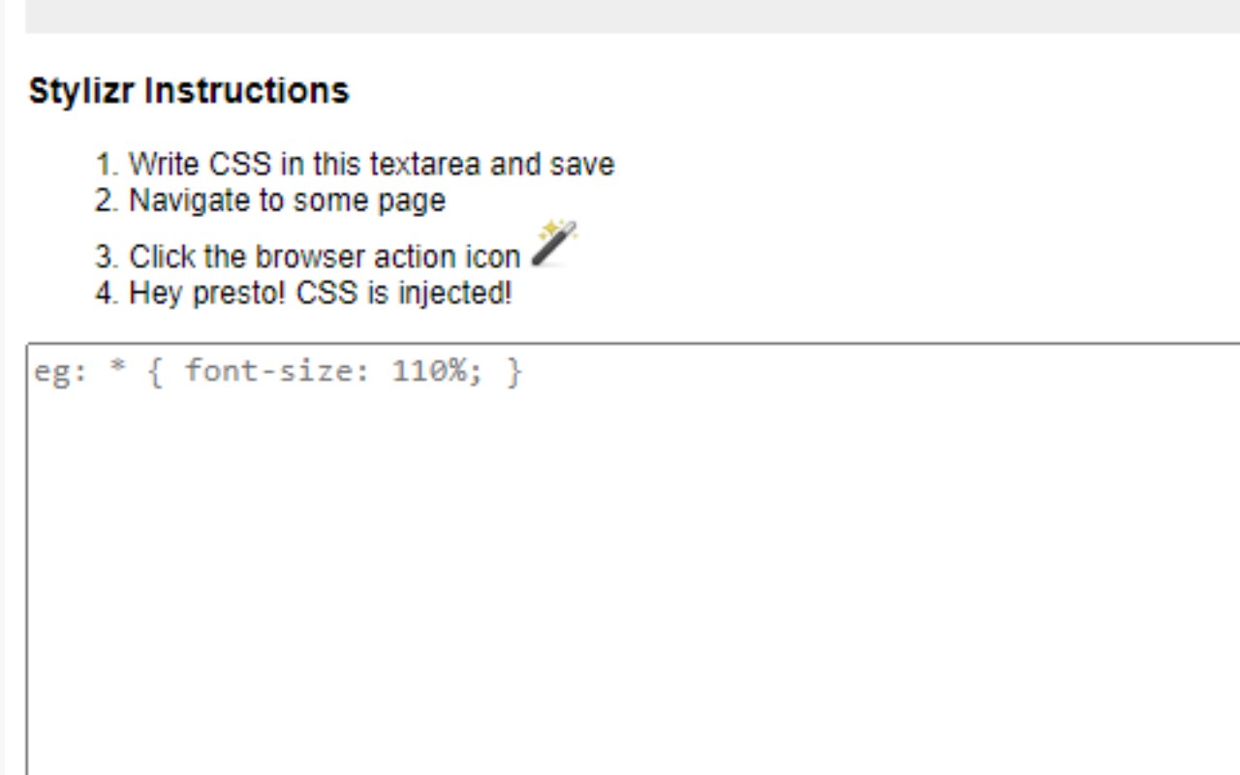The image size is (1240, 775).
Task: Click the word 'save' in step one
Action: click(581, 165)
